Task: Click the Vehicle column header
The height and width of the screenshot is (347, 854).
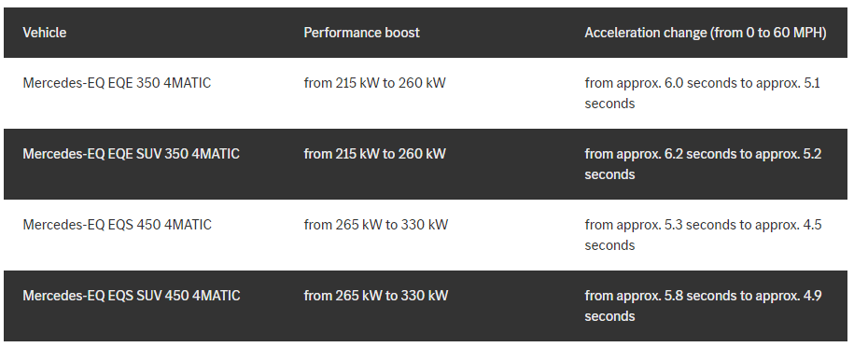Action: pos(45,33)
